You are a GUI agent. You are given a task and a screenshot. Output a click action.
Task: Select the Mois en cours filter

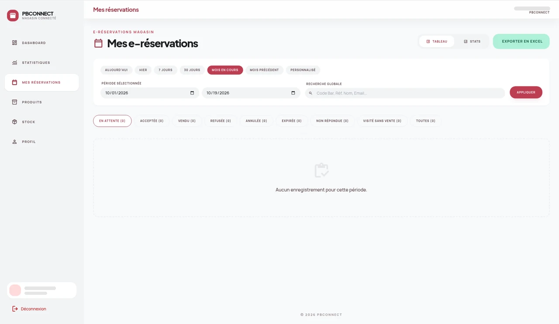coord(225,70)
